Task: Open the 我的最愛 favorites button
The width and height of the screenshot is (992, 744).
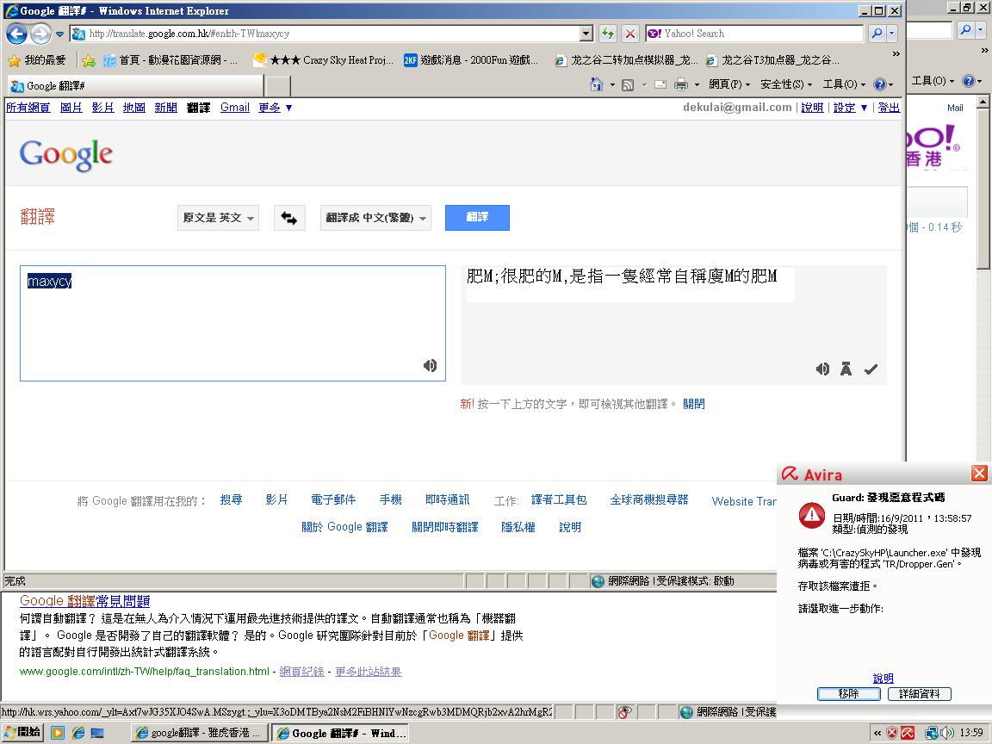Action: (37, 60)
